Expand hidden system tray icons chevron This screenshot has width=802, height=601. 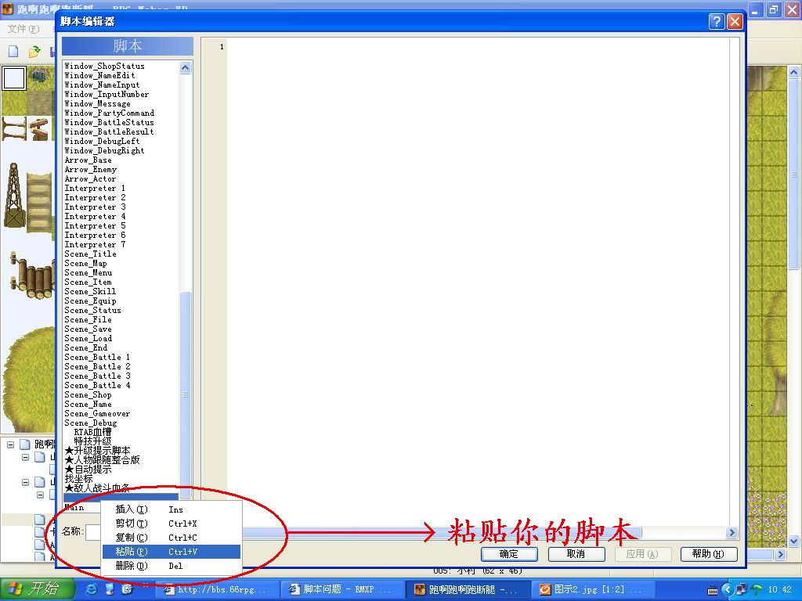point(728,590)
